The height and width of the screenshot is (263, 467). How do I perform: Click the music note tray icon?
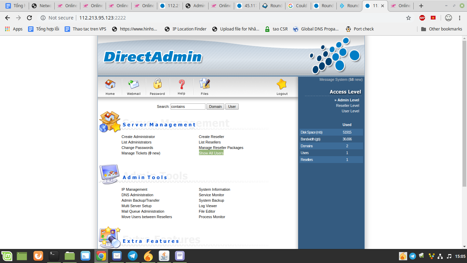pos(449,256)
